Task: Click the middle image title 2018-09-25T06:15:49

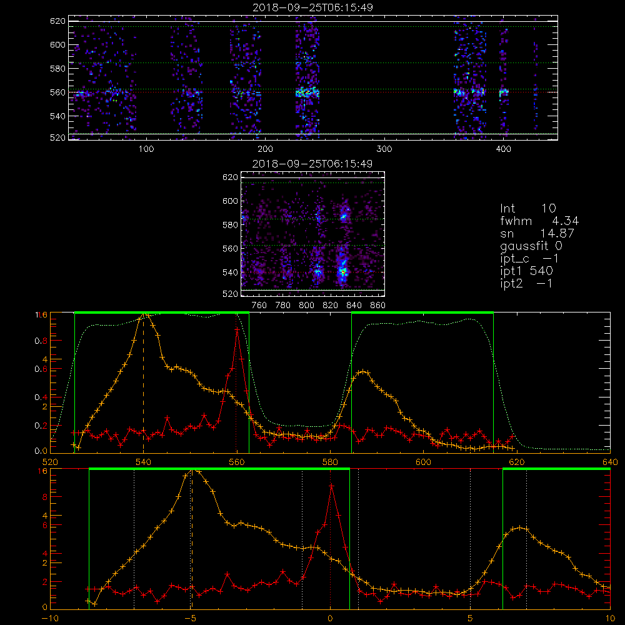Action: coord(312,164)
